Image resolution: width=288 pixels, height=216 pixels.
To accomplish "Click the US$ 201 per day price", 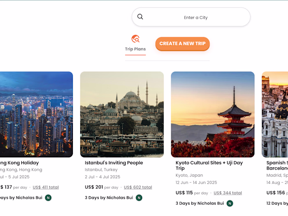I will [x=101, y=187].
